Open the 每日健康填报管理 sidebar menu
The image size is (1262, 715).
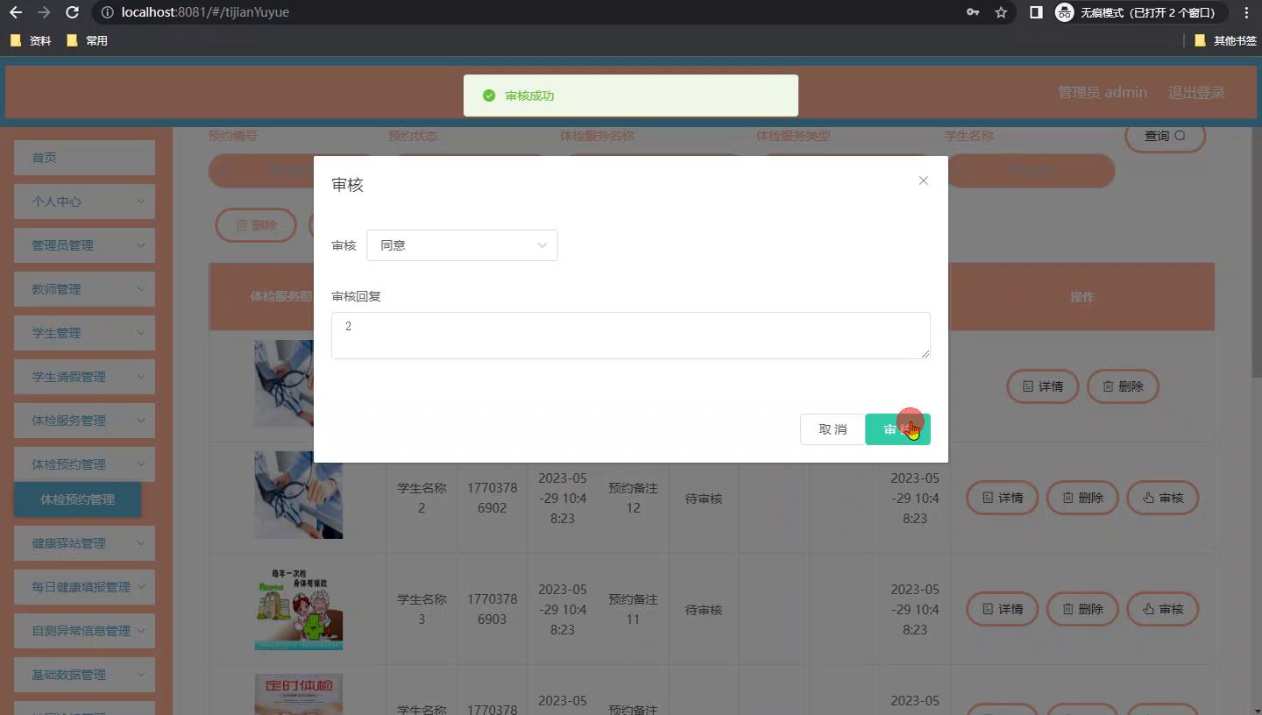coord(84,587)
